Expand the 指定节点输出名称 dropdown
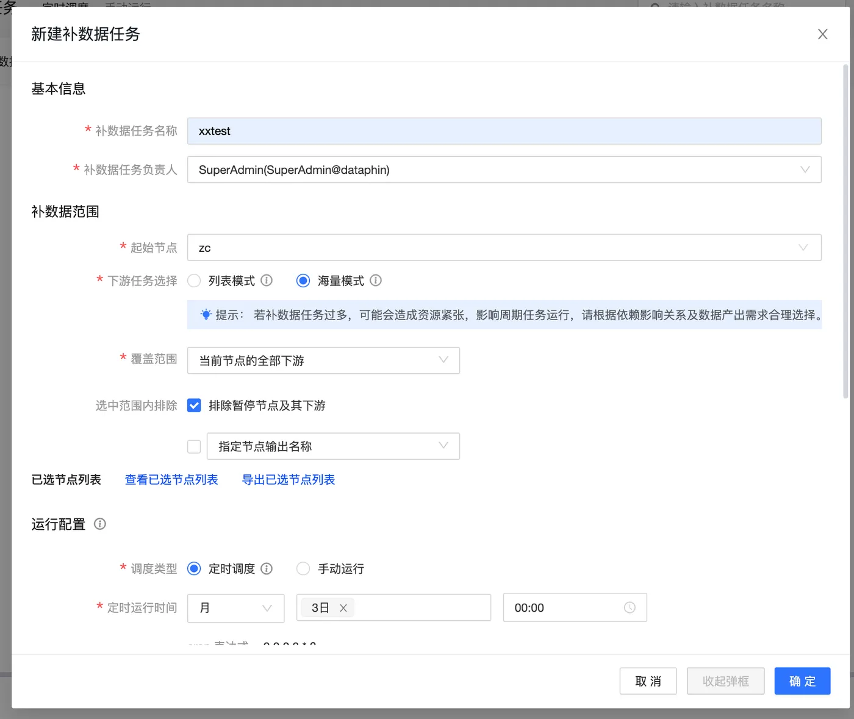 tap(333, 446)
